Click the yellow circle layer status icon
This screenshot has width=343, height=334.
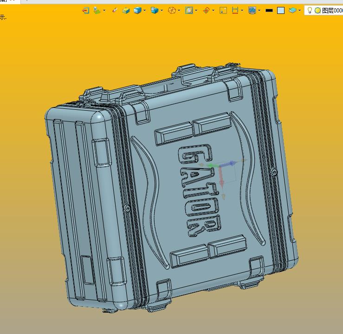click(x=317, y=10)
